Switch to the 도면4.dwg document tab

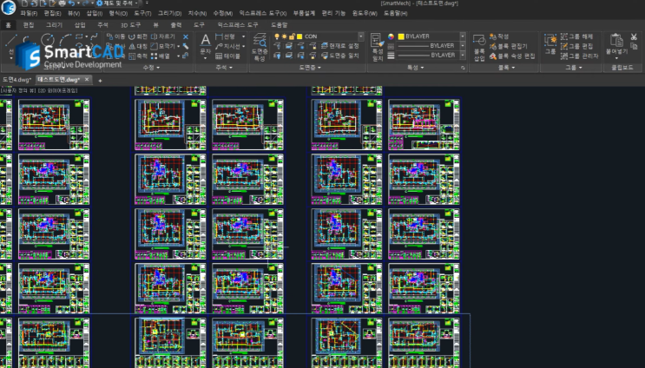click(16, 79)
